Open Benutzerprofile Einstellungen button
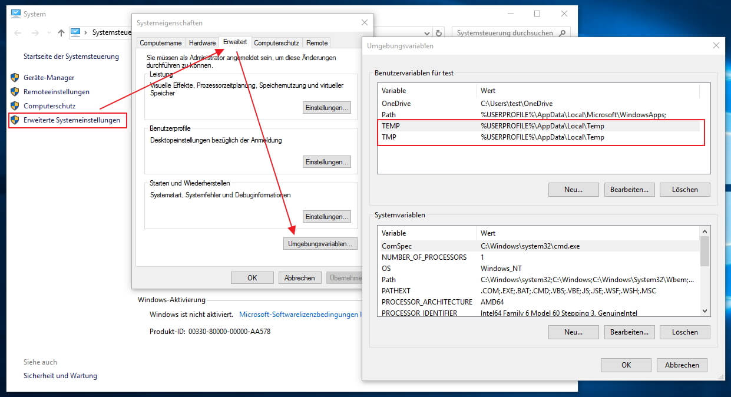Screen dimensions: 731x397 point(327,161)
